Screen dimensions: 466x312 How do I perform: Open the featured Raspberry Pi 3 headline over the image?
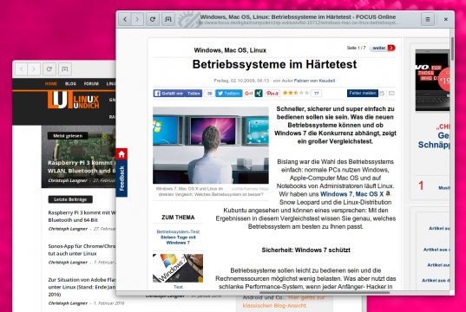[82, 166]
